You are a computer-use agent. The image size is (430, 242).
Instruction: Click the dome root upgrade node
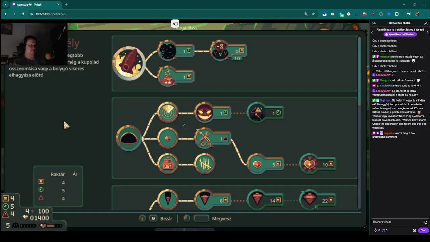point(129,138)
